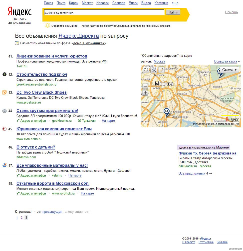243x251 pixels.
Task: Open ad В отпуск с детьми?
Action: point(36,147)
